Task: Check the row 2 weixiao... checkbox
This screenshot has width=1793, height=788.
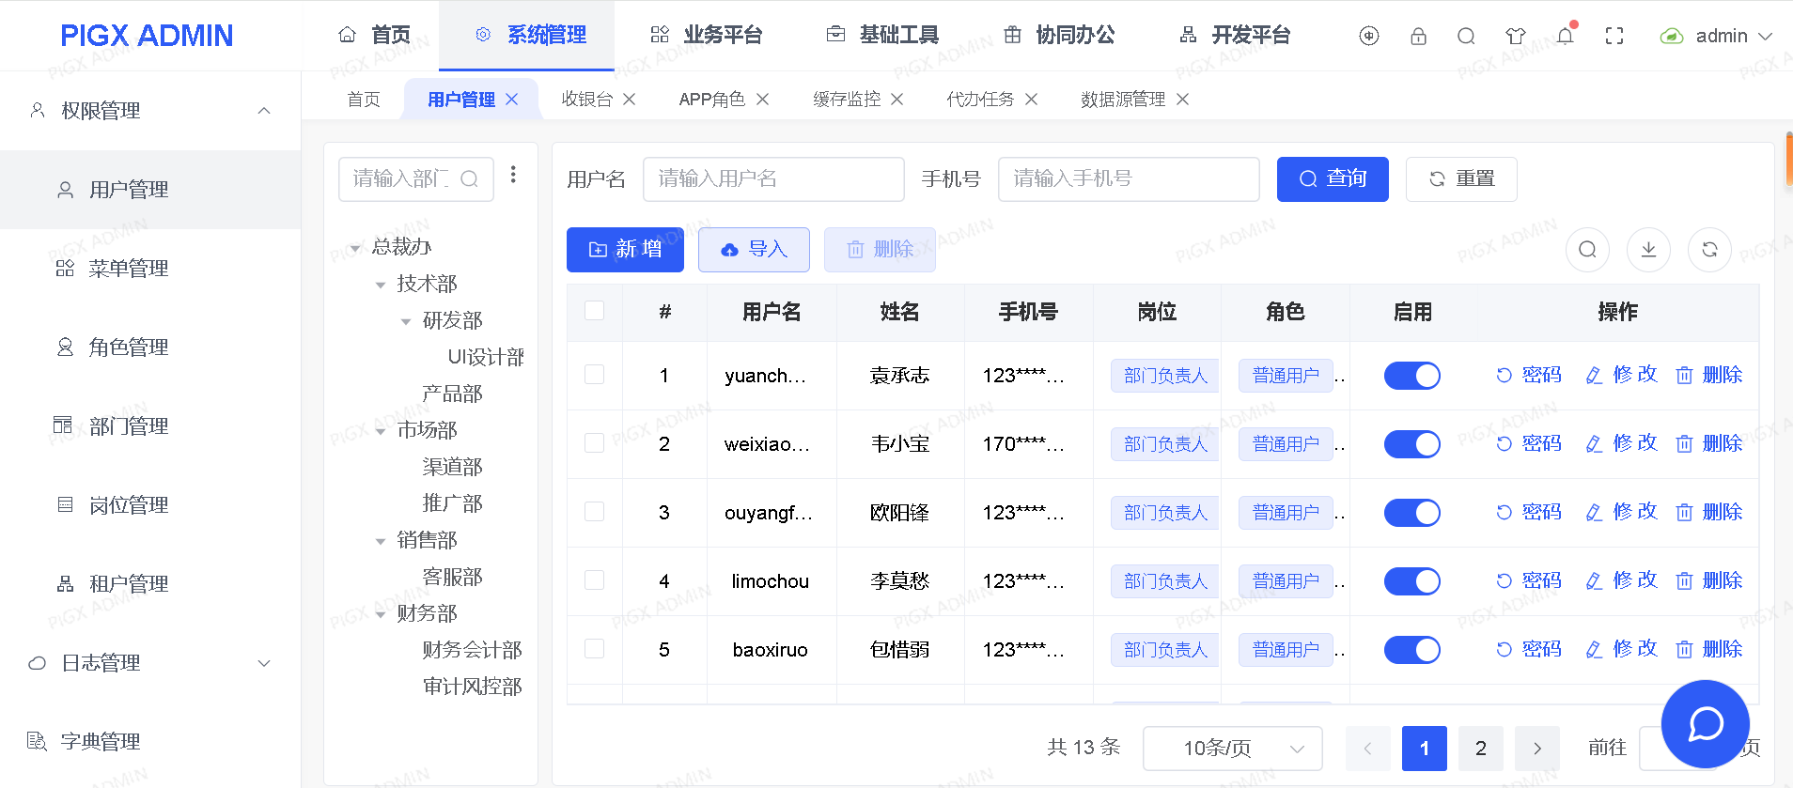Action: coord(595,443)
